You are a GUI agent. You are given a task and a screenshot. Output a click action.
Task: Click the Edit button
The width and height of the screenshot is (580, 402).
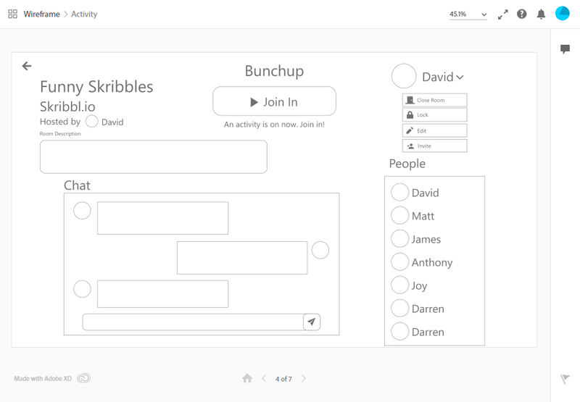click(434, 130)
